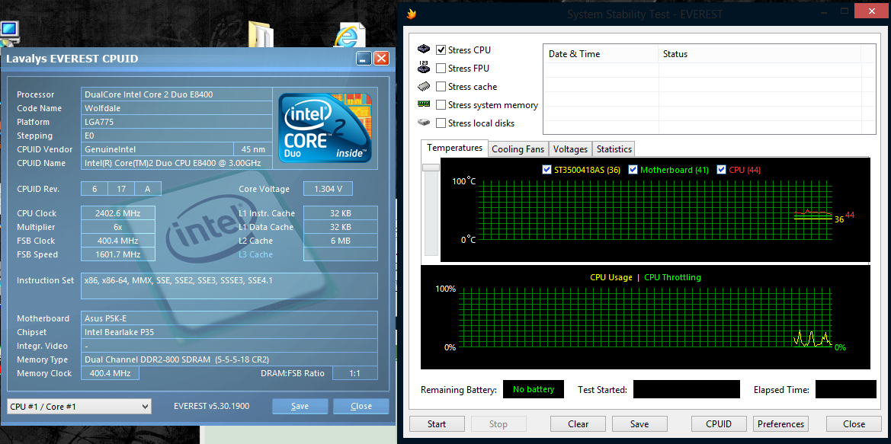Click the Motherboard value Asus P5K-E
Screen dimensions: 891x444
[x=229, y=318]
